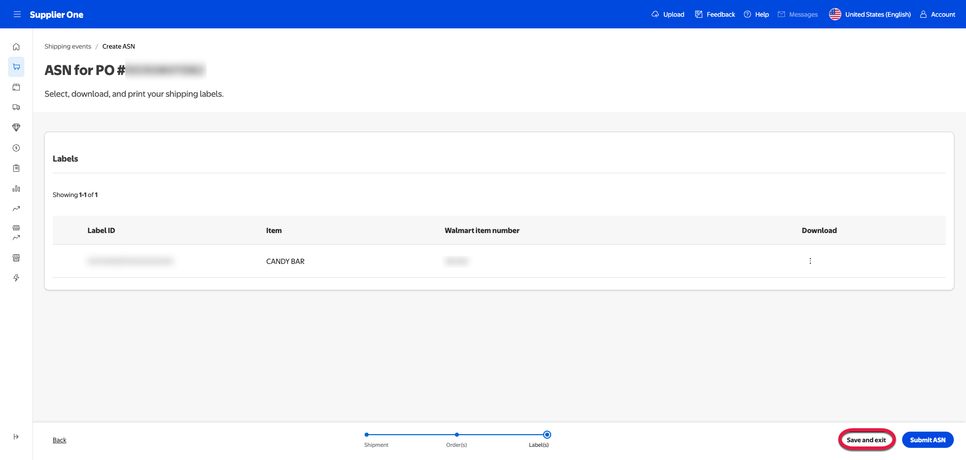Click the Submit ASN button
The image size is (966, 460).
click(928, 440)
